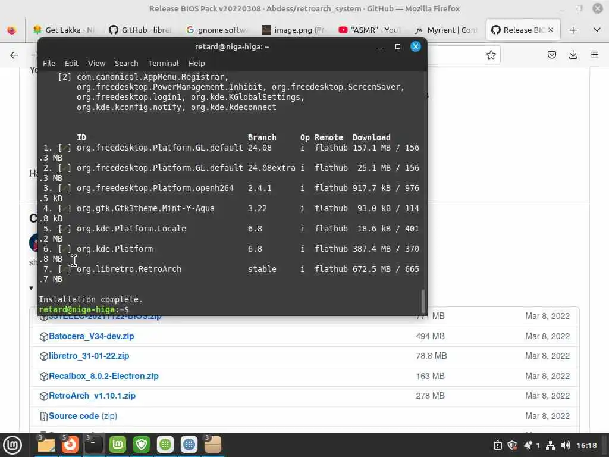
Task: Open the terminal File menu
Action: [49, 63]
